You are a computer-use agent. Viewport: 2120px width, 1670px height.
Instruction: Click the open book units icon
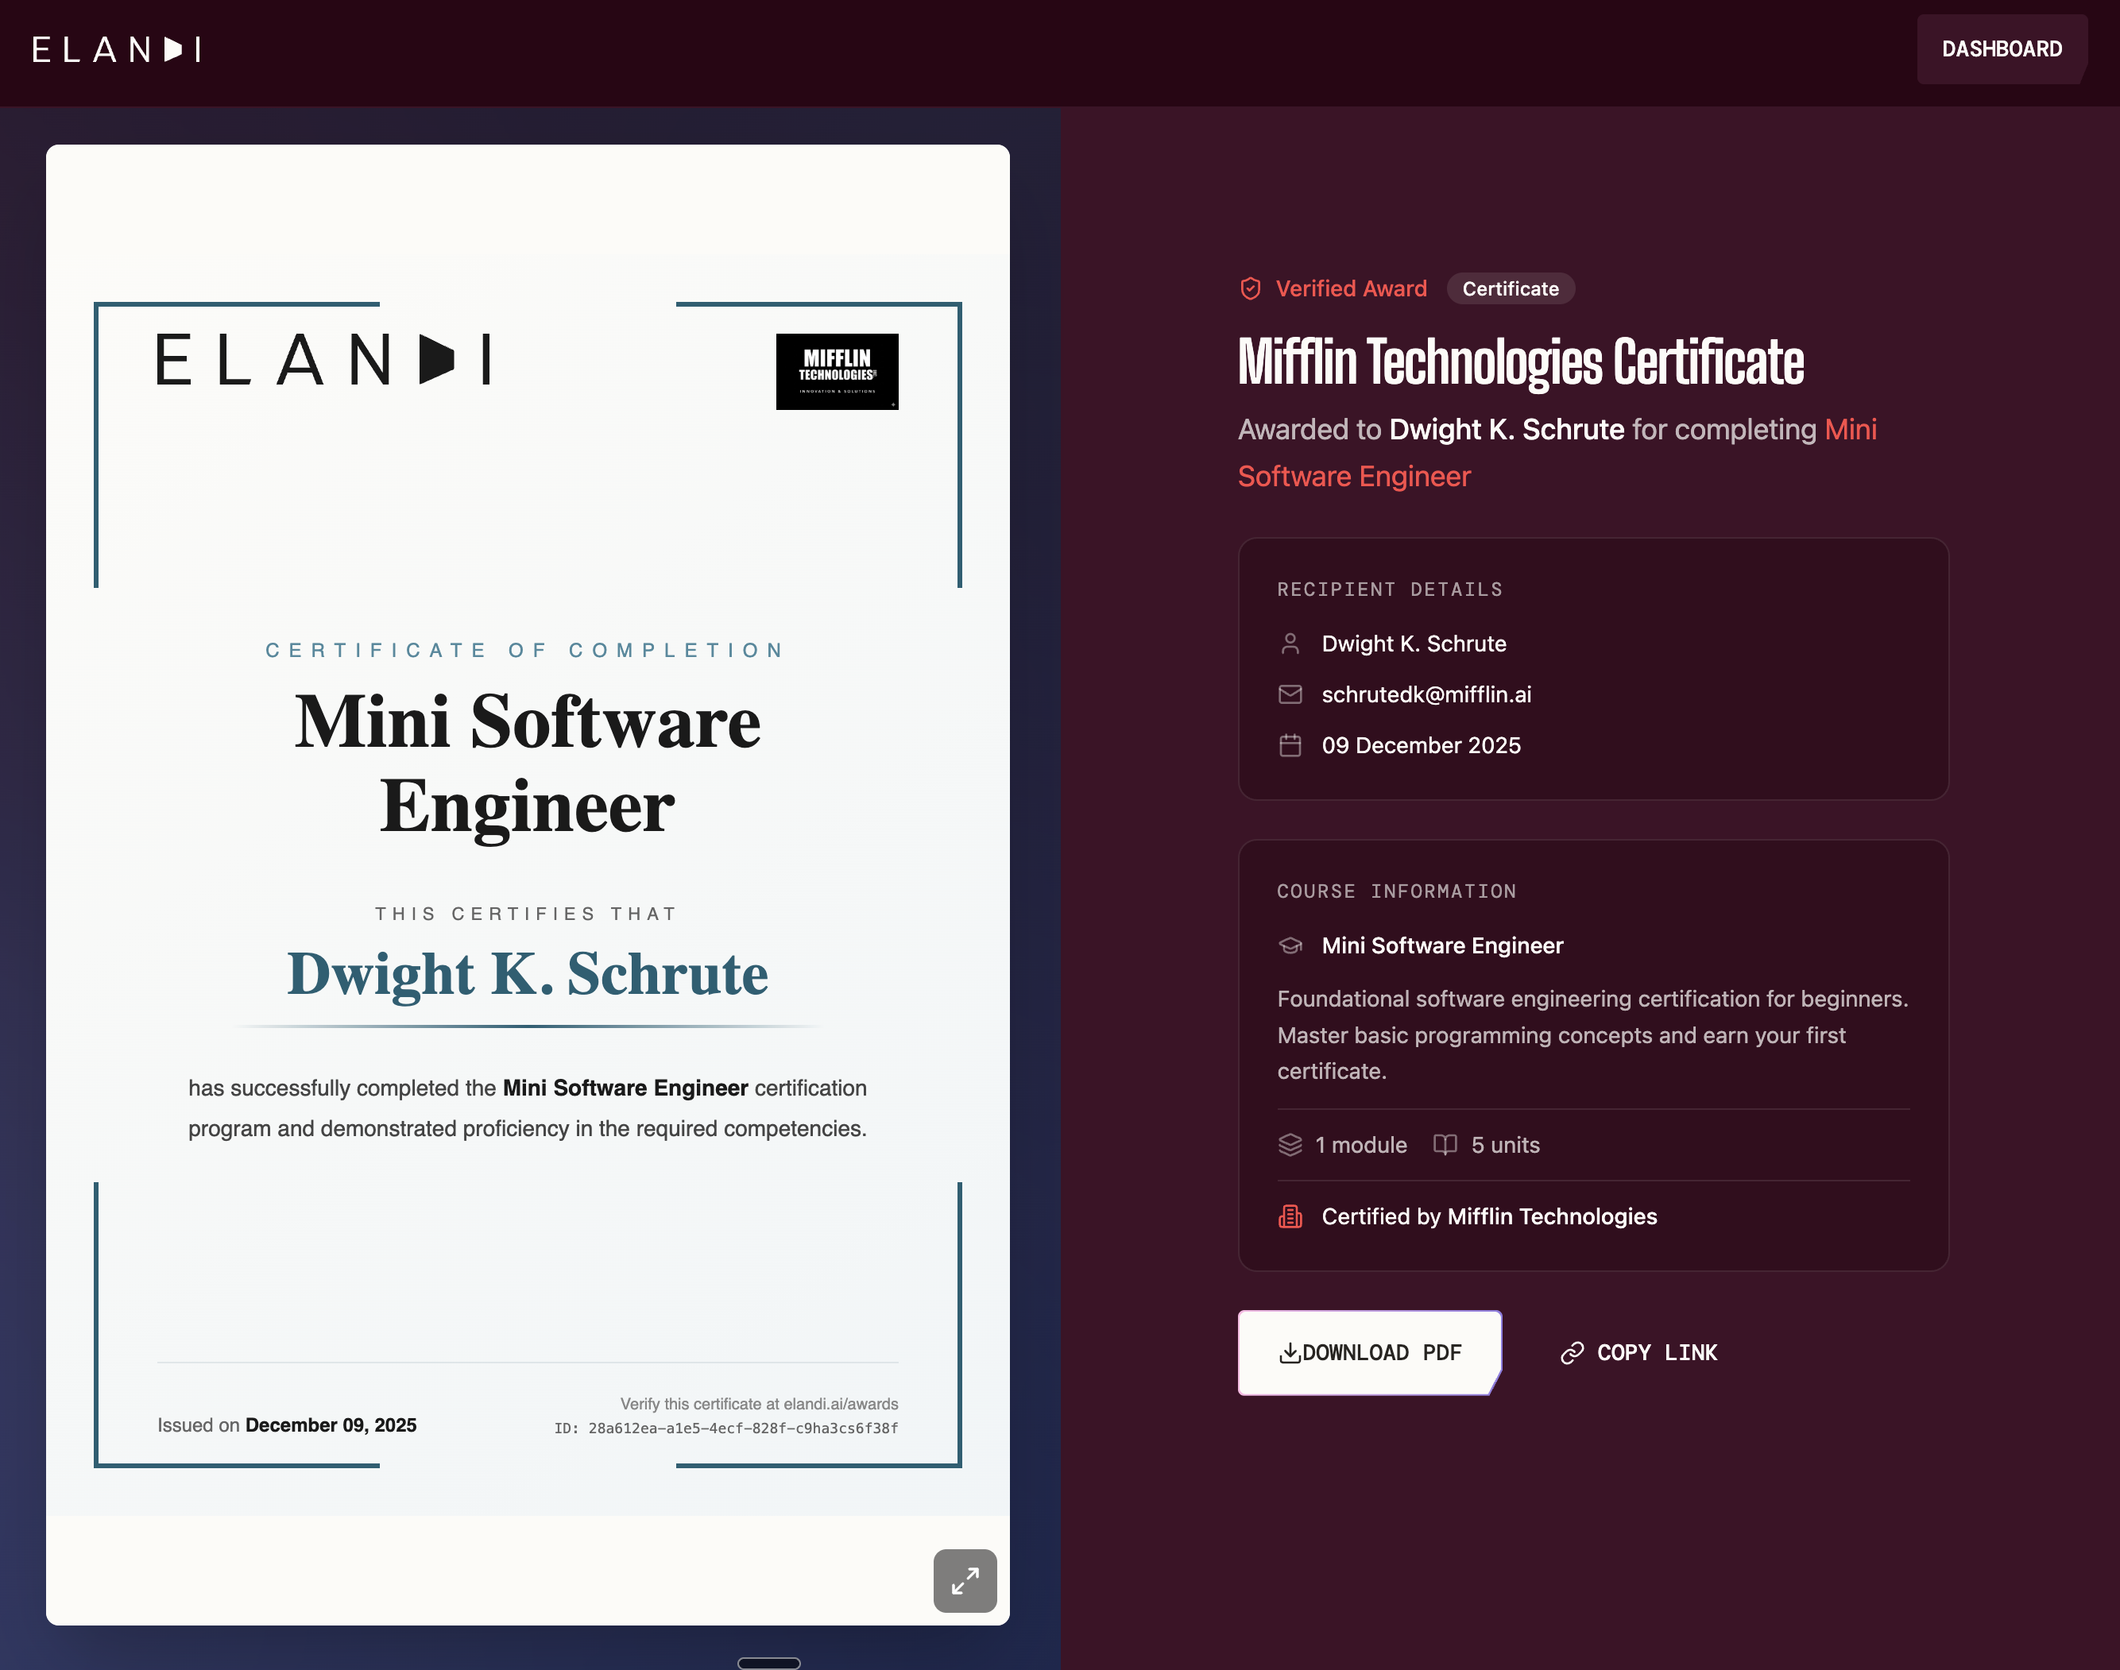[1445, 1145]
